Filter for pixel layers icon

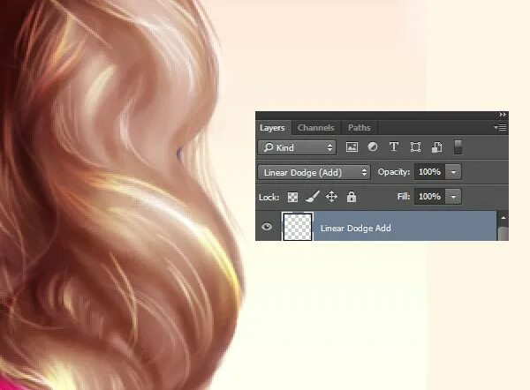click(x=352, y=147)
